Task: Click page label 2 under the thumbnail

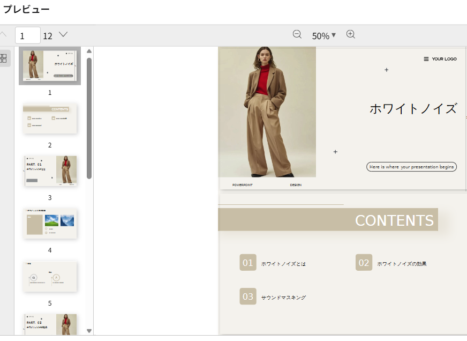Action: (x=50, y=145)
